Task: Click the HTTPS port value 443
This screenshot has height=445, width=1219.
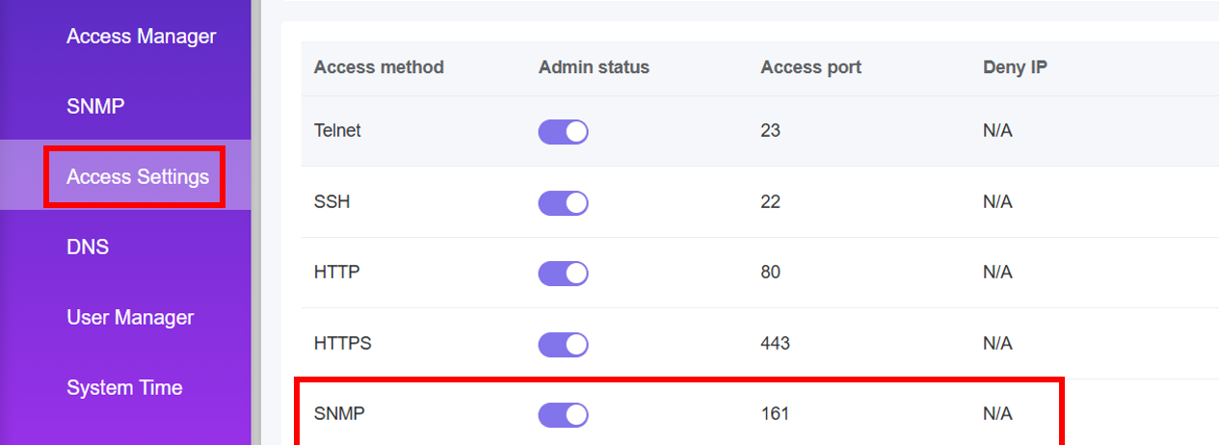Action: tap(775, 343)
